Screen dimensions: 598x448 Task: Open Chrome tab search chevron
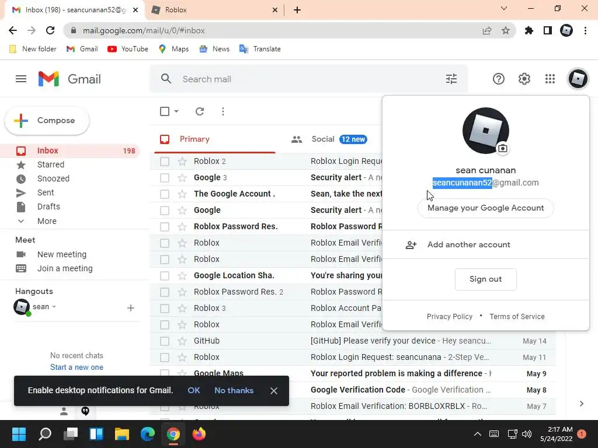[x=503, y=8]
